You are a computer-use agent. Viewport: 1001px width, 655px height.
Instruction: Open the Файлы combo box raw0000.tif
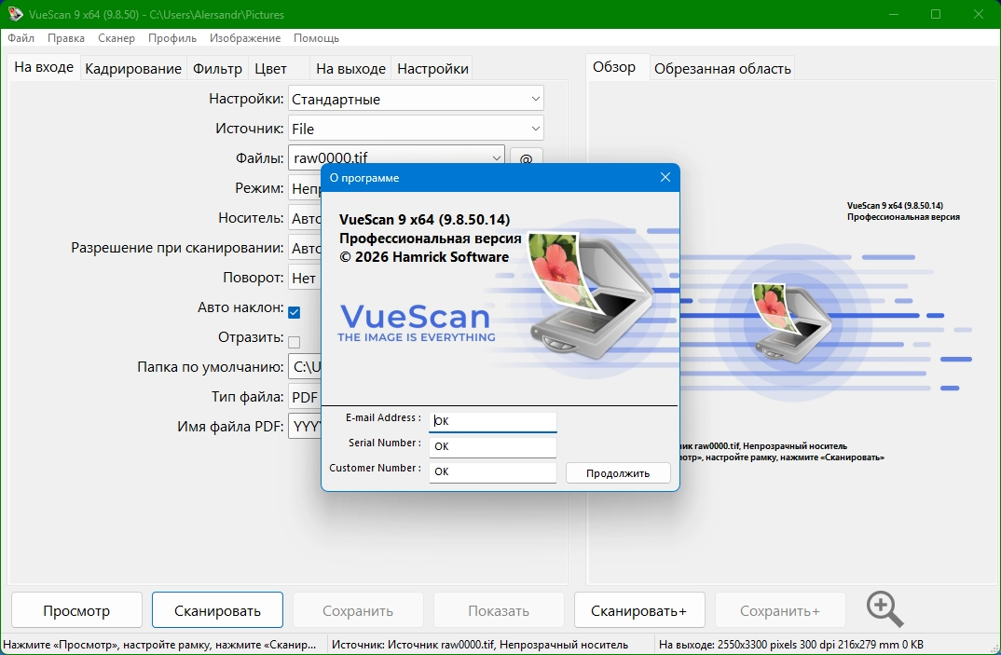pos(396,157)
